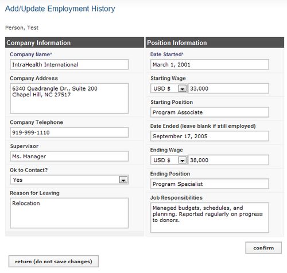Click the Date Ended field
Image resolution: width=287 pixels, height=273 pixels.
(210, 136)
